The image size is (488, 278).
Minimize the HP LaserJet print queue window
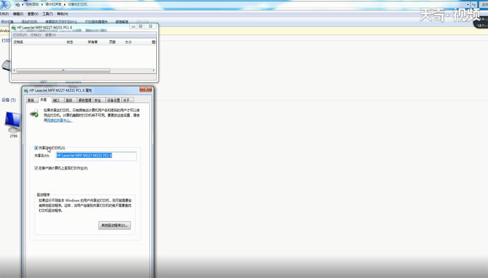click(134, 26)
